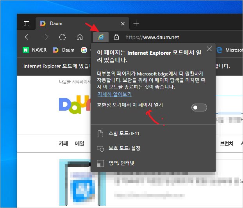Click the Google bookmark icon
This screenshot has width=243, height=208.
point(83,50)
